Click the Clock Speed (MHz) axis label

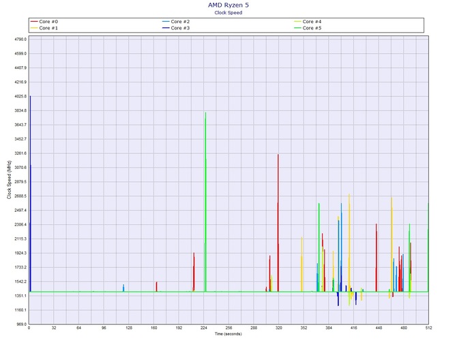coord(9,180)
